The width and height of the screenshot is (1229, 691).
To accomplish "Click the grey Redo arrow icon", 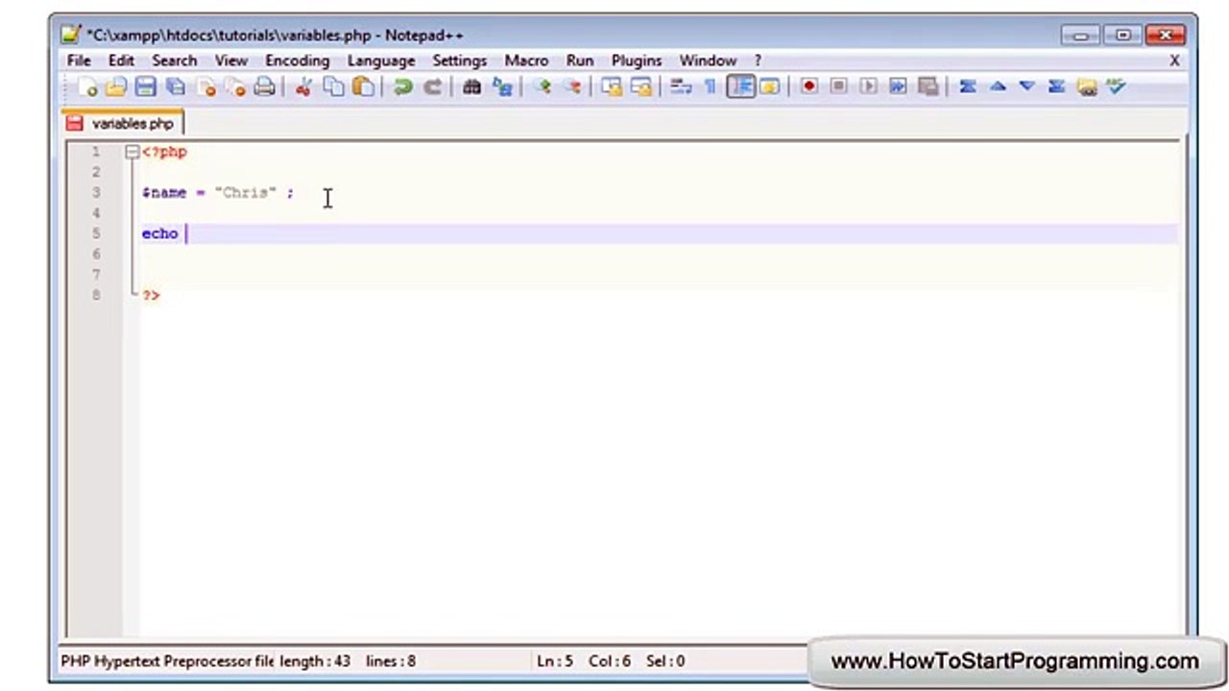I will [433, 87].
